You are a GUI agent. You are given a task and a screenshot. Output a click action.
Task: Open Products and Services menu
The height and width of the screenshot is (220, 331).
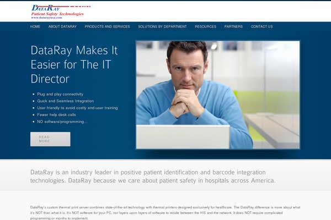(107, 26)
